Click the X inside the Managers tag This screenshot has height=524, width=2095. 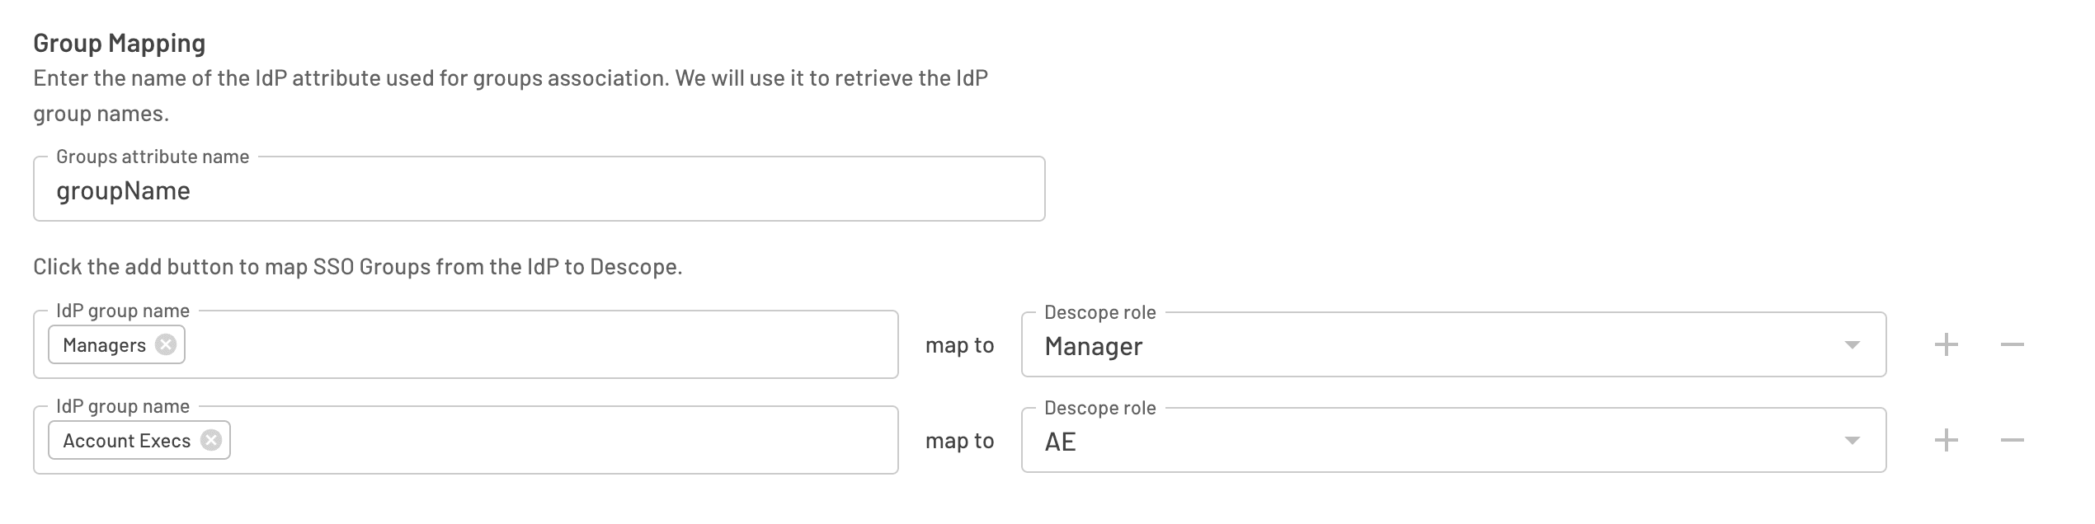(x=167, y=345)
